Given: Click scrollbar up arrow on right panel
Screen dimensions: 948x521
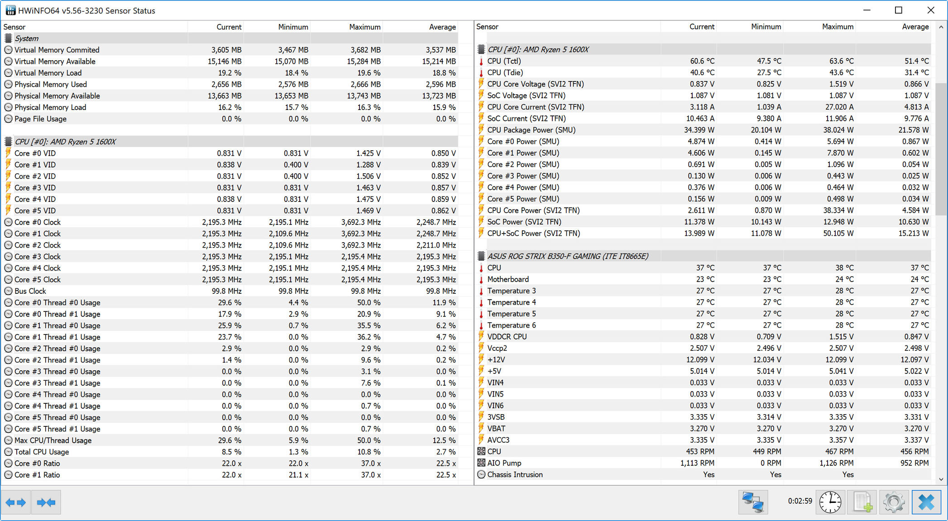Looking at the screenshot, I should (941, 27).
